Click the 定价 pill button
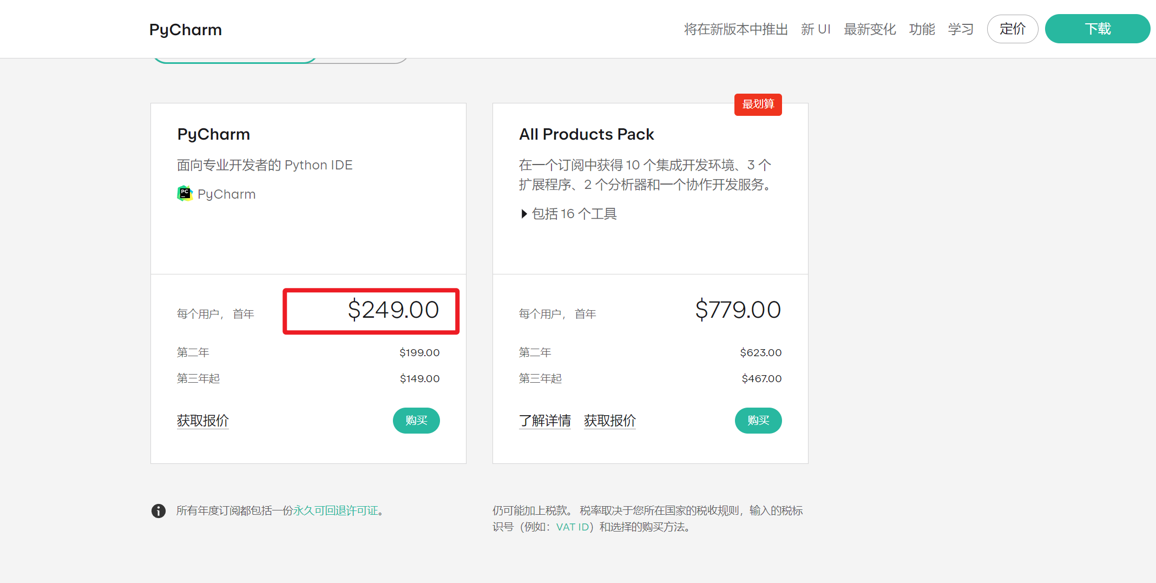1156x583 pixels. click(1013, 29)
